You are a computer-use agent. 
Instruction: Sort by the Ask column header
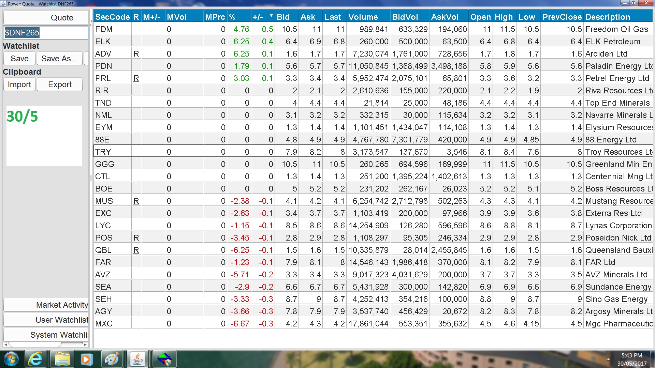[310, 17]
